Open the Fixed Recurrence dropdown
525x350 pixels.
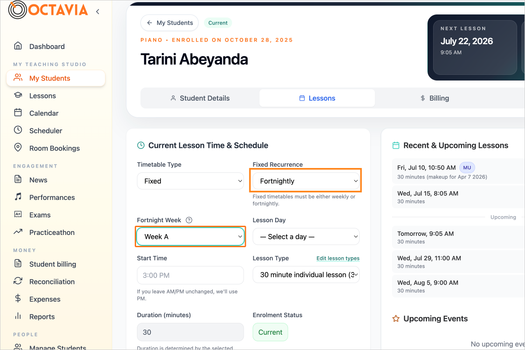[306, 181]
